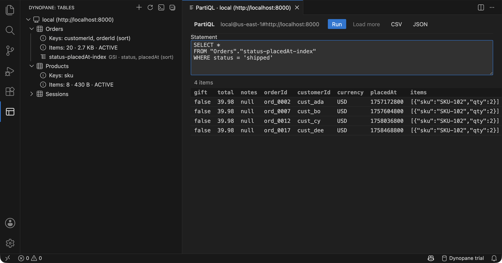Open the Extensions view
This screenshot has width=502, height=263.
click(x=10, y=92)
